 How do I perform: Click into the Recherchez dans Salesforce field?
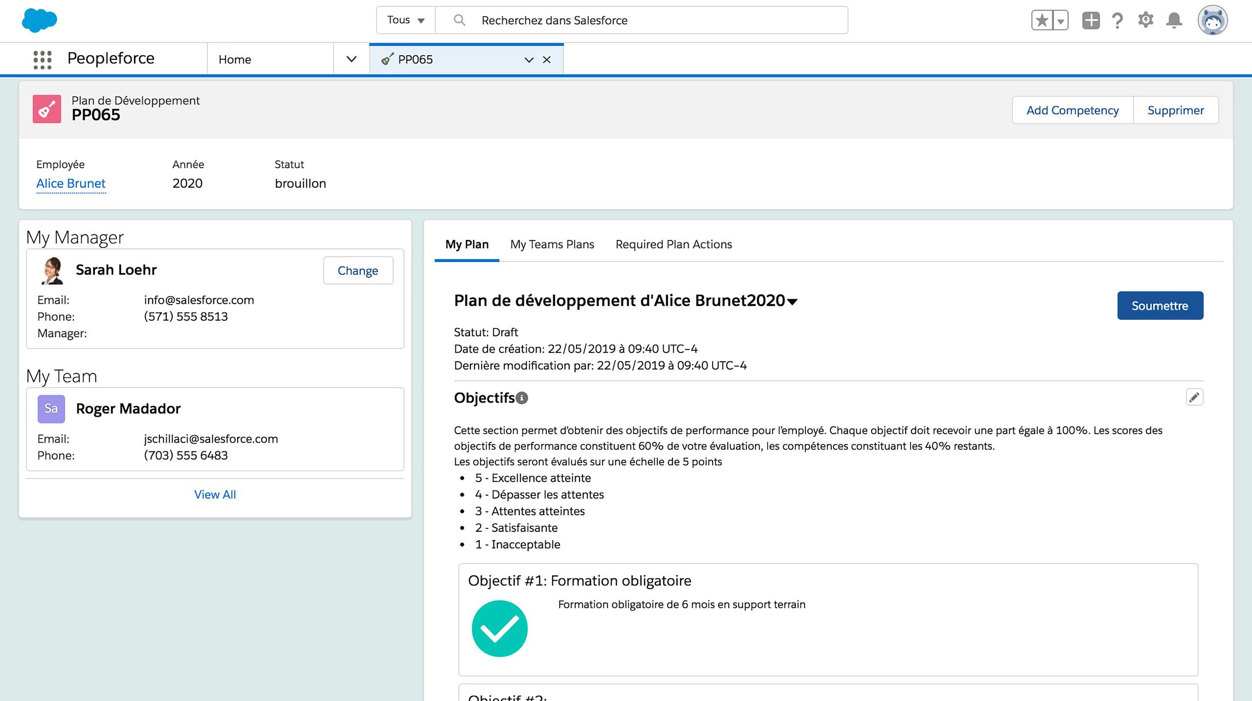point(641,20)
